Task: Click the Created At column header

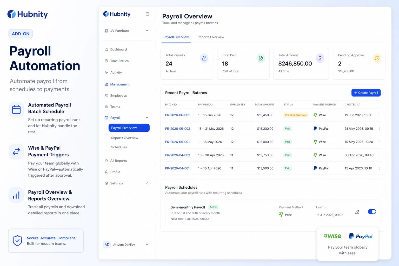Action: point(352,104)
